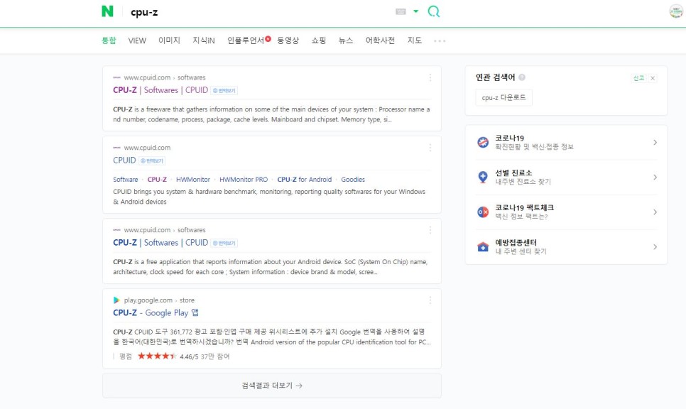
Task: Click 번역보기 on the third result
Action: point(224,244)
